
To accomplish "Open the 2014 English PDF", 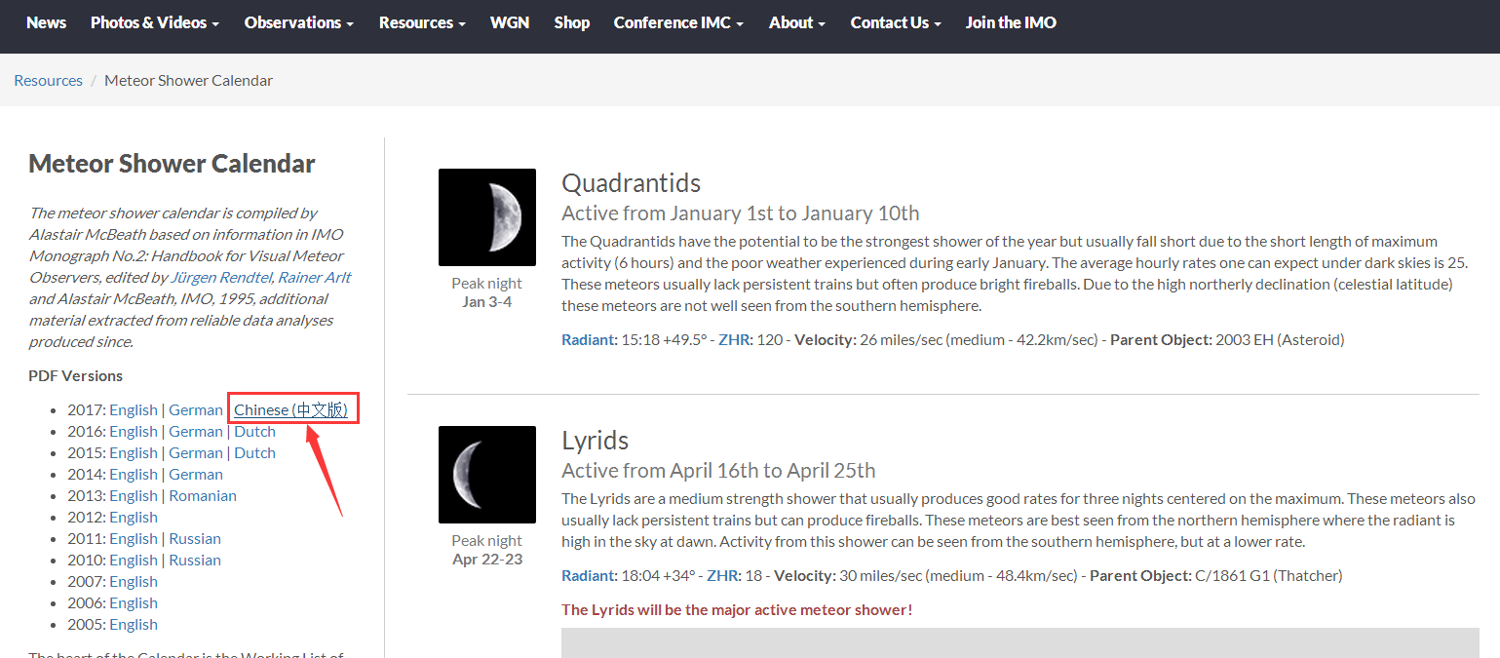I will tap(133, 474).
